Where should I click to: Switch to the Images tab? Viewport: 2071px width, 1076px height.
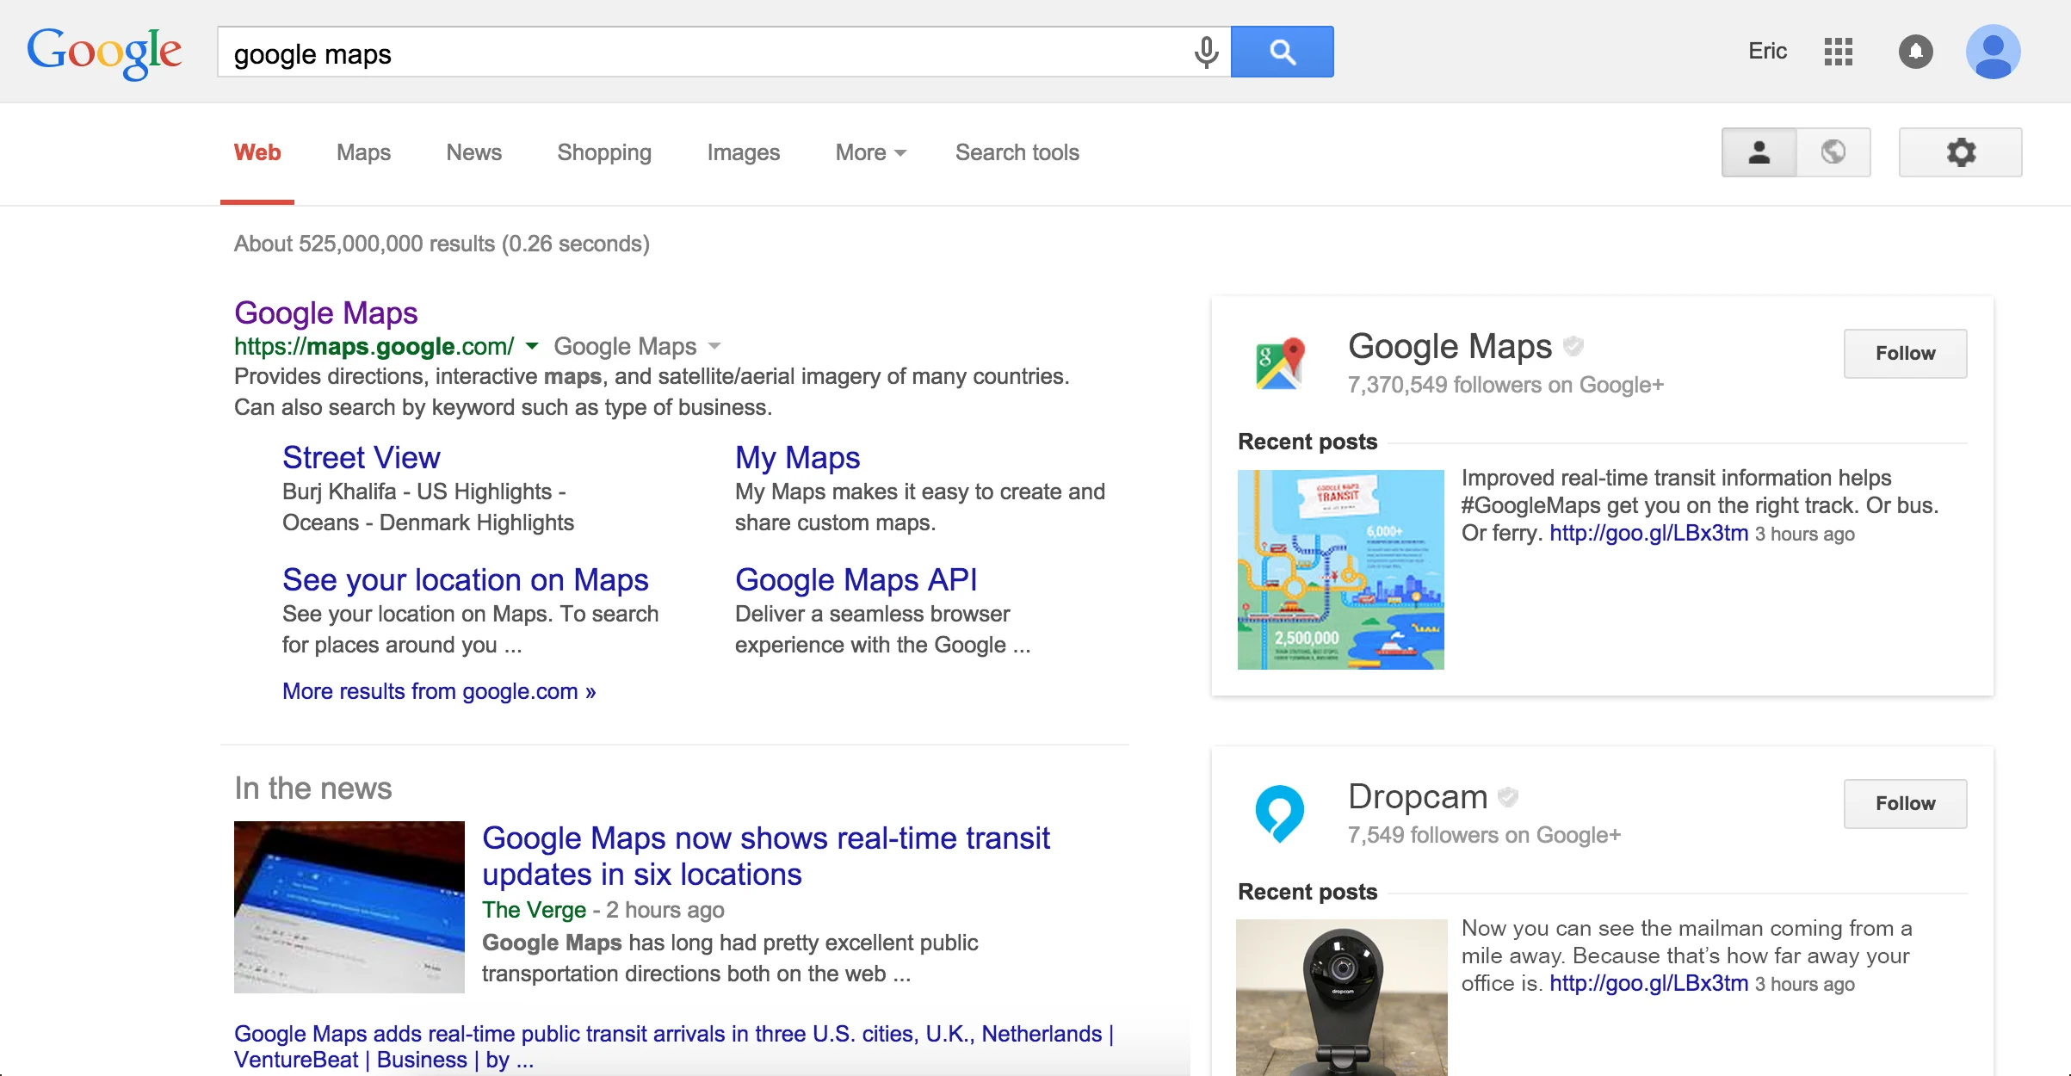point(743,152)
